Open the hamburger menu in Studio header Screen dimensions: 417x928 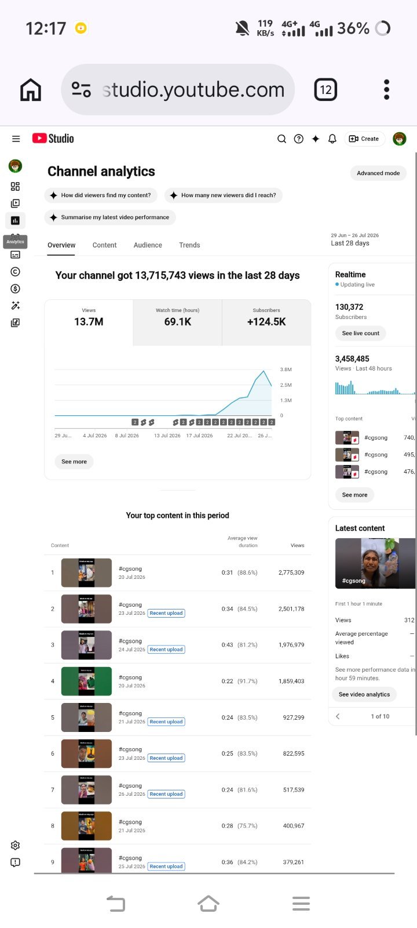(x=16, y=139)
